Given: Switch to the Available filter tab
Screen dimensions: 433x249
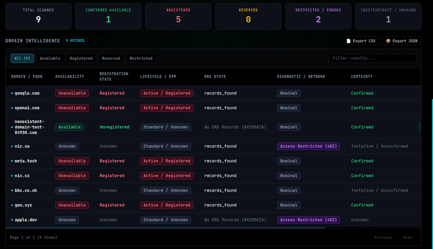Looking at the screenshot, I should point(50,58).
